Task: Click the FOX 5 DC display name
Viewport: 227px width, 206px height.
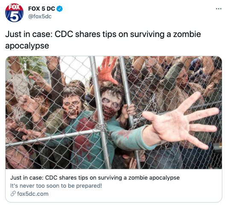Action: click(x=41, y=9)
